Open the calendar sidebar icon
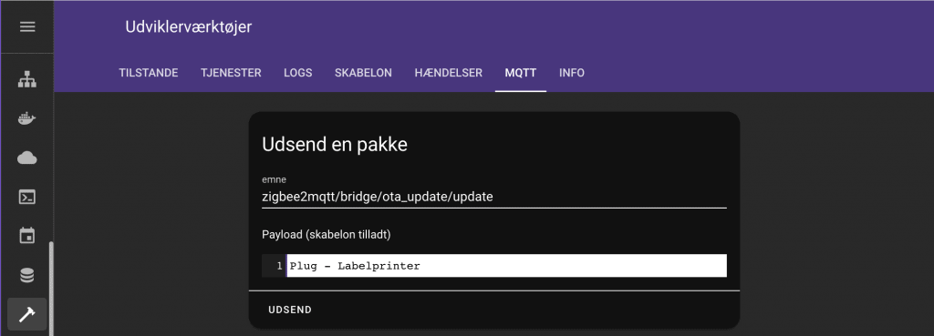The image size is (934, 336). coord(27,236)
